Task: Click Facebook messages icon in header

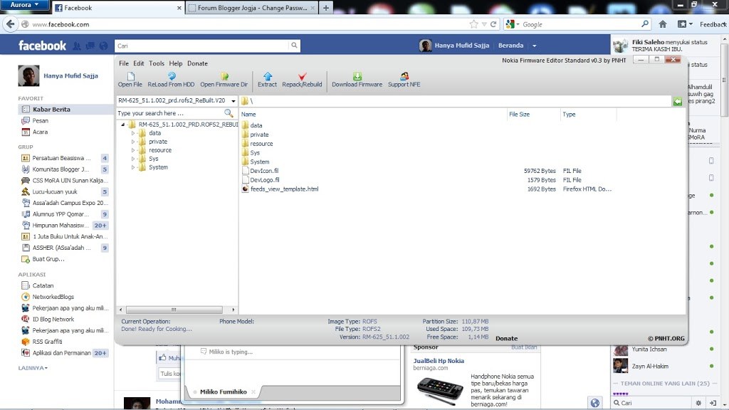Action: pyautogui.click(x=90, y=46)
